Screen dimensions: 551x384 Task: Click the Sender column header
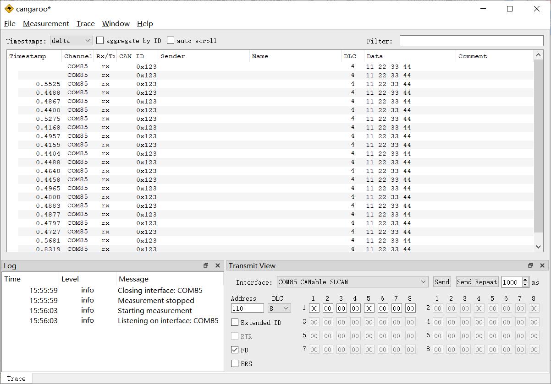(x=204, y=56)
